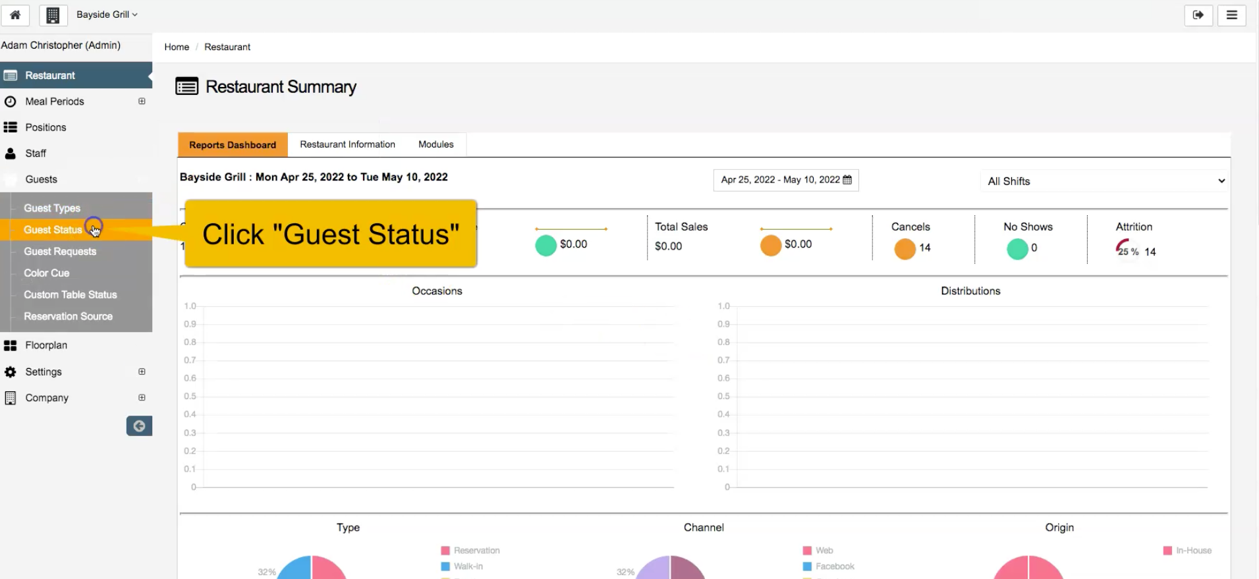Image resolution: width=1259 pixels, height=579 pixels.
Task: Expand the Meal Periods plus toggle
Action: [142, 101]
